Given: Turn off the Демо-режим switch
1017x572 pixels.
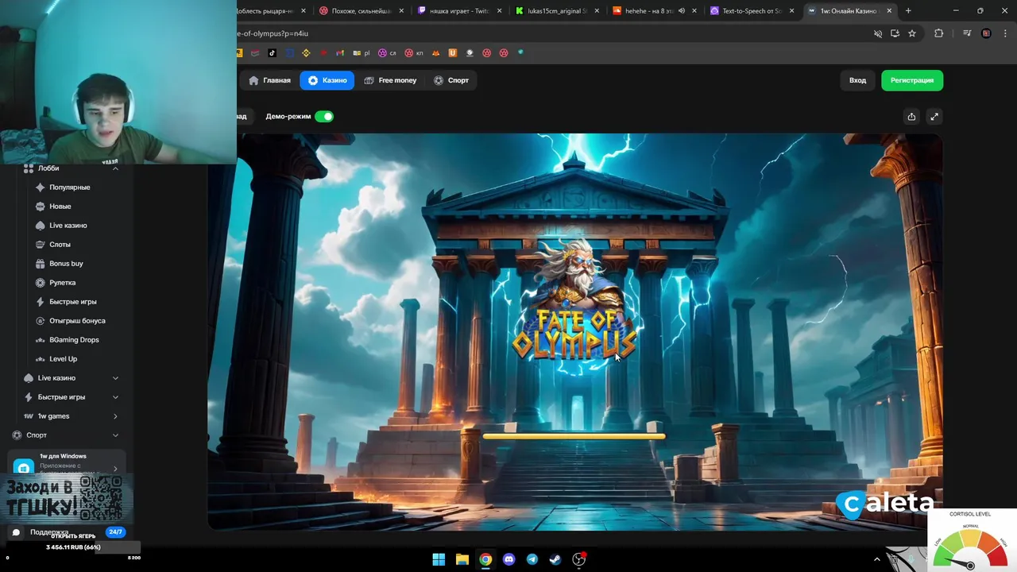Looking at the screenshot, I should [x=324, y=116].
